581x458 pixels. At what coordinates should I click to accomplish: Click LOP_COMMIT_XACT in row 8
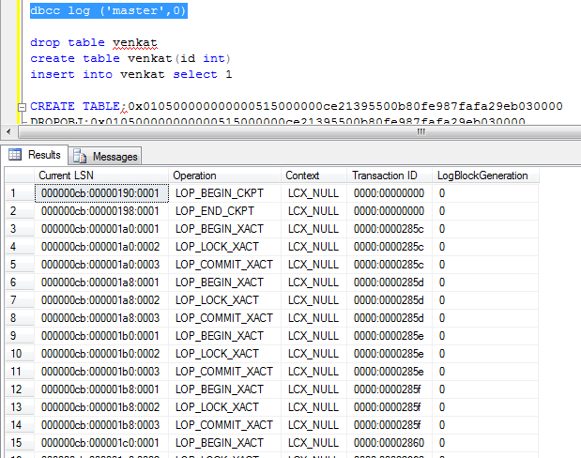225,318
